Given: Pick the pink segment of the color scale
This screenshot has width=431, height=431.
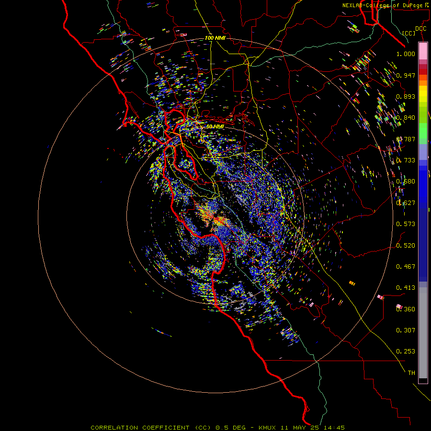Looking at the screenshot, I should [x=423, y=51].
